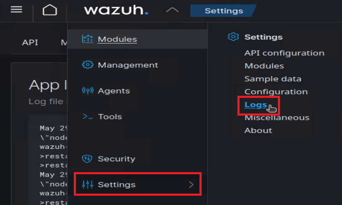The height and width of the screenshot is (205, 342).
Task: Switch to the API tab
Action: click(x=30, y=43)
